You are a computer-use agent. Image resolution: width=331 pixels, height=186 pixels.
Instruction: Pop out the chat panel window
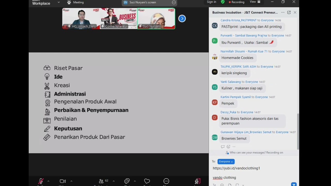point(289,12)
